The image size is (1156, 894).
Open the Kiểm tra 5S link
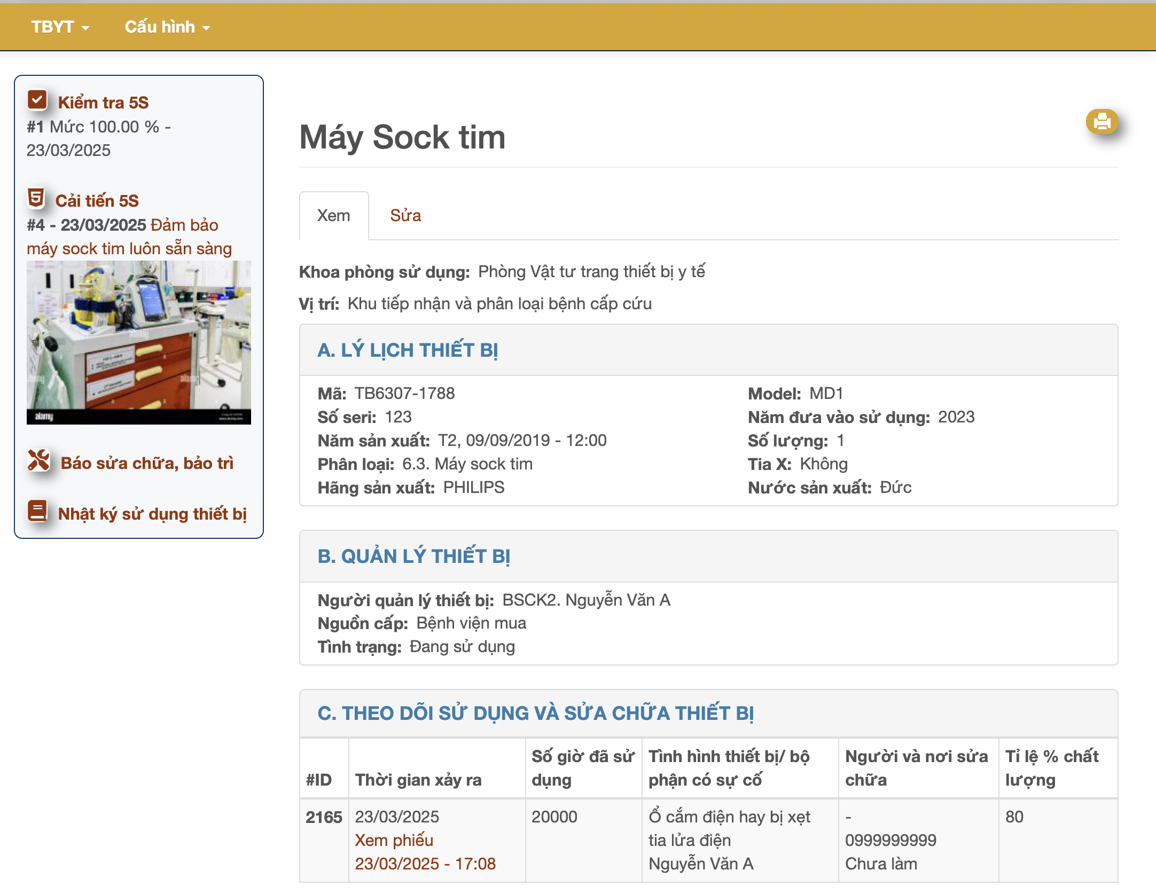[103, 103]
